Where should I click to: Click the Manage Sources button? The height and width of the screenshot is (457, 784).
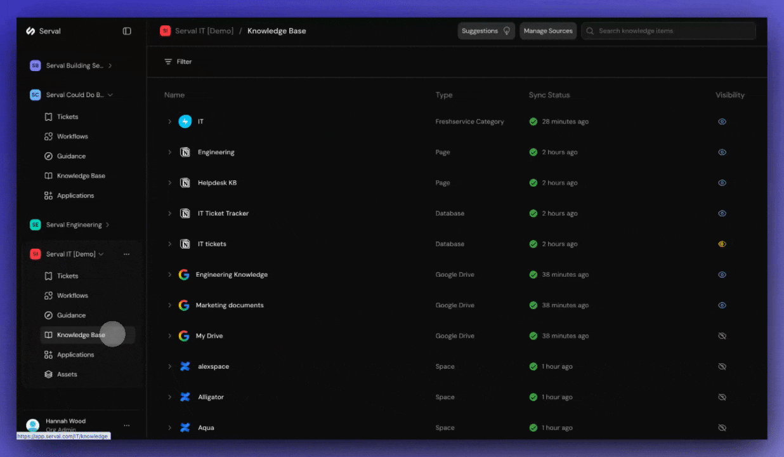[x=547, y=30]
